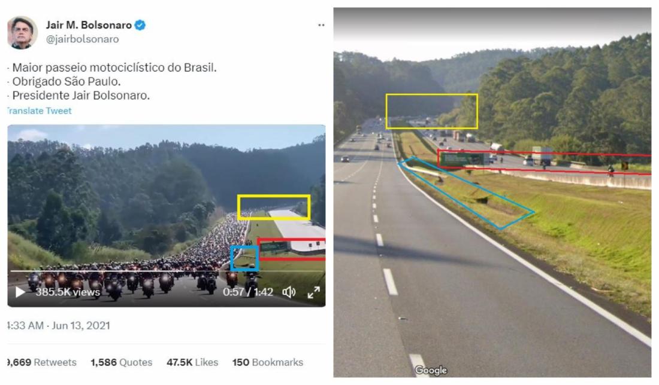Expand the video to fullscreen

coord(313,292)
